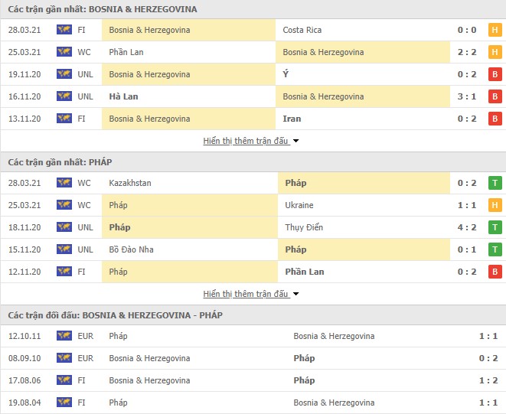Click the 2 : 2 score of Phần Lan match
Image resolution: width=506 pixels, height=414 pixels.
point(467,52)
